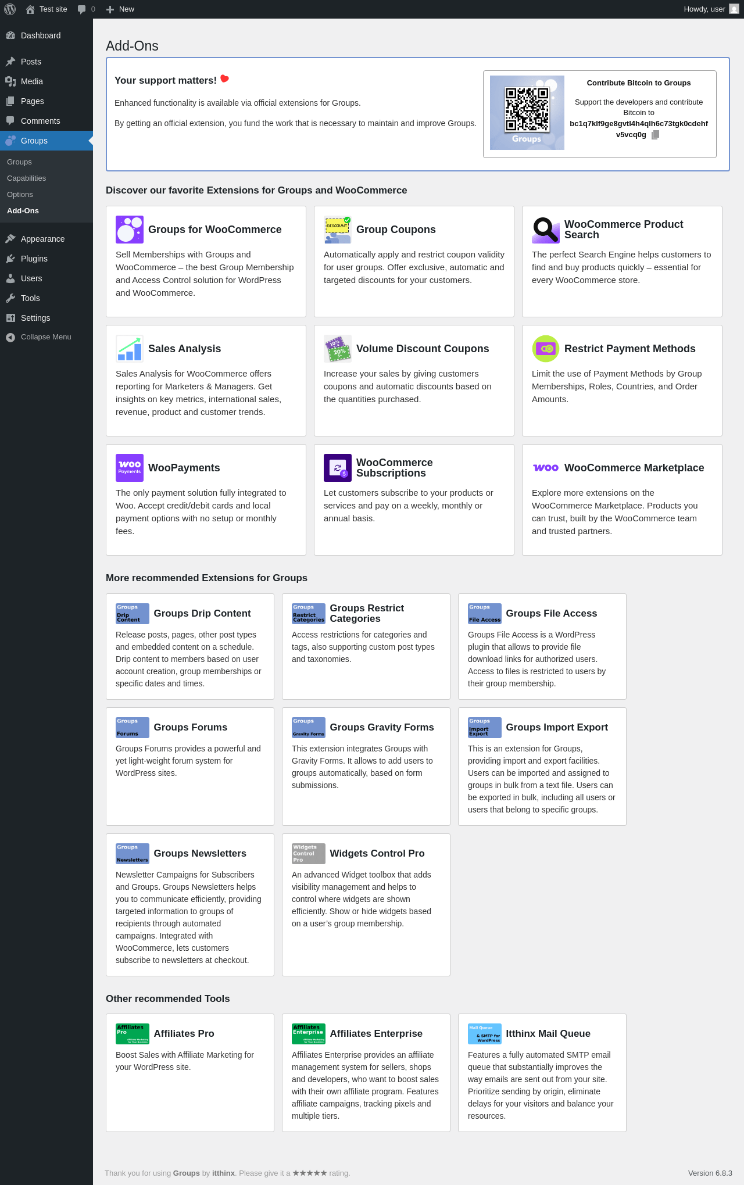Click Groups Restrict Categories badge icon
Viewport: 744px width, 1185px height.
click(309, 614)
